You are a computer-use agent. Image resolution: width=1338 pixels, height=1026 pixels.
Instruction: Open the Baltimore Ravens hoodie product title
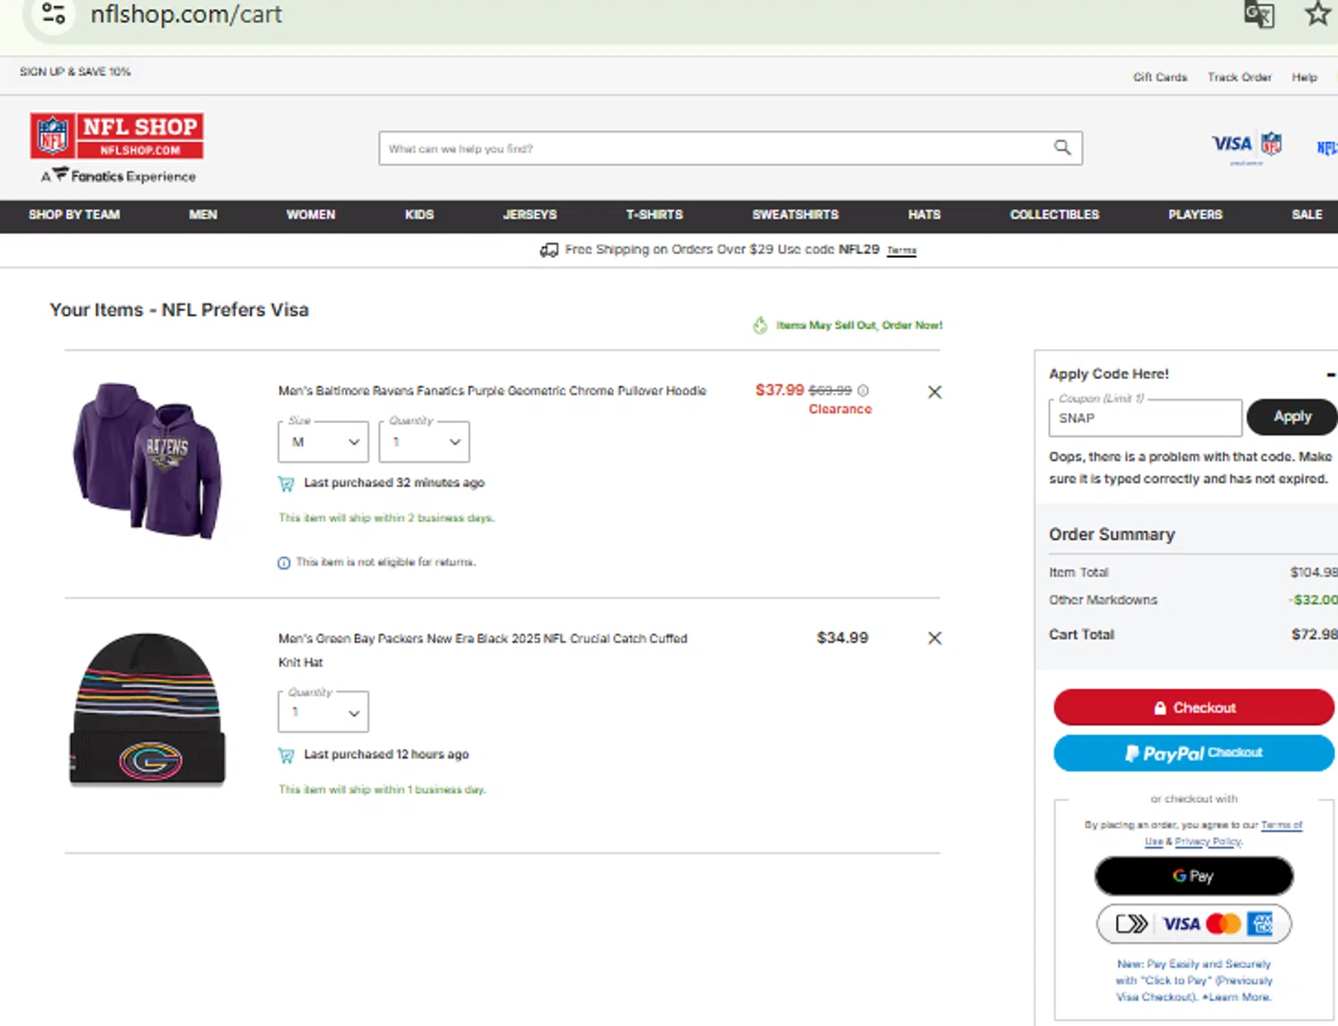[x=491, y=391]
